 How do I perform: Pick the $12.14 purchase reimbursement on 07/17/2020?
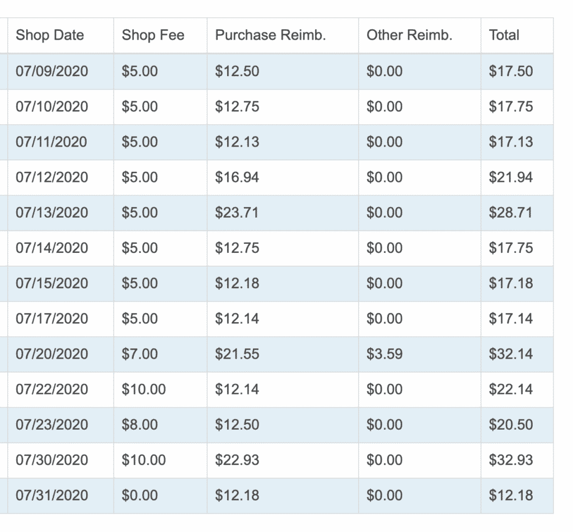pos(237,319)
